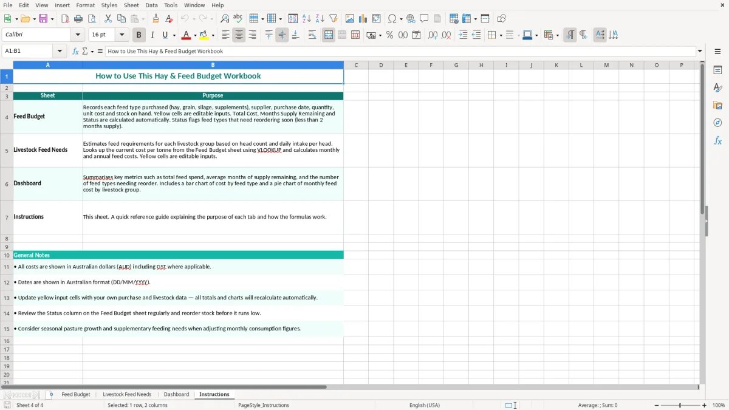Format the cell as percent
Viewport: 729px width, 410px height.
389,35
